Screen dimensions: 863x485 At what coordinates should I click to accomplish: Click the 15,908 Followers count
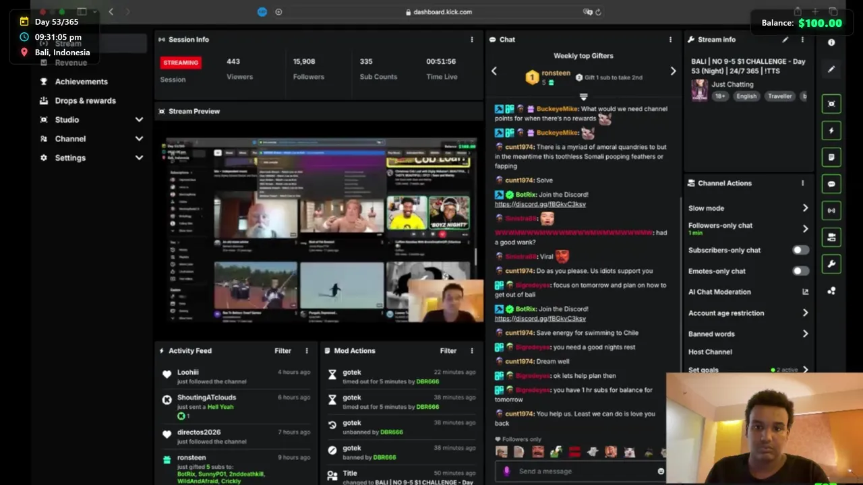(304, 62)
